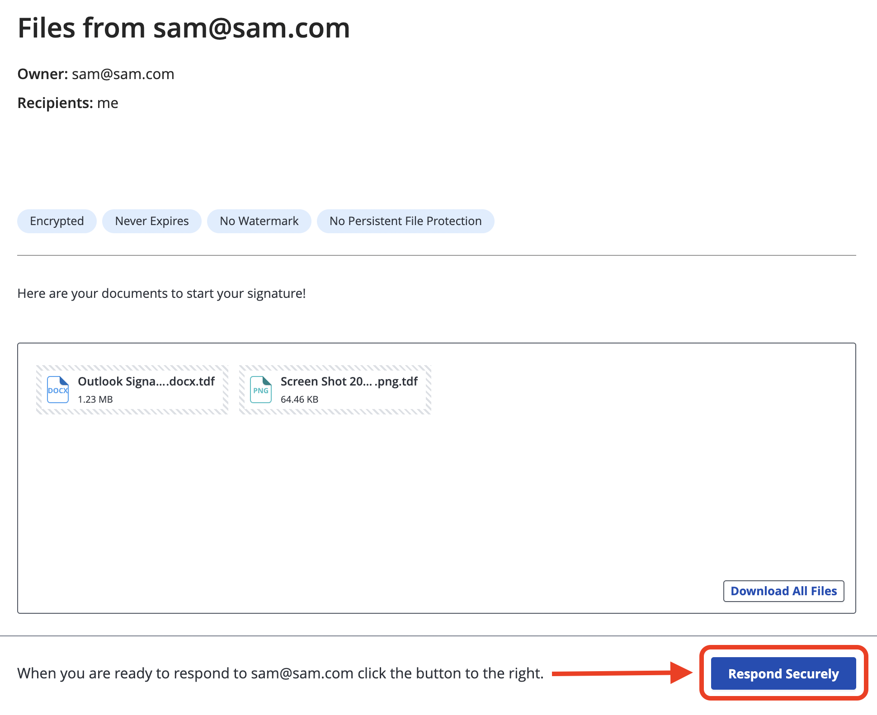Click the red arrow pointing to Respond Securely

[622, 673]
